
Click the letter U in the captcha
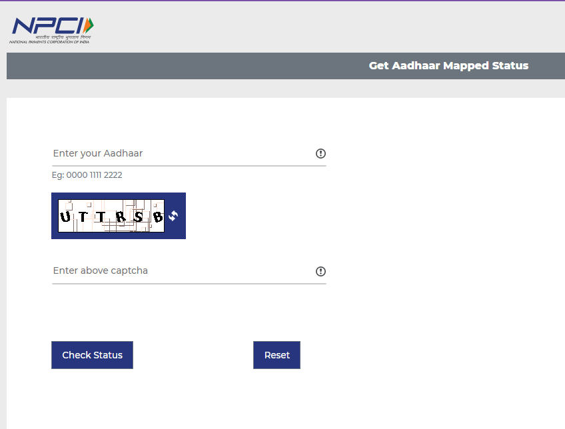65,216
